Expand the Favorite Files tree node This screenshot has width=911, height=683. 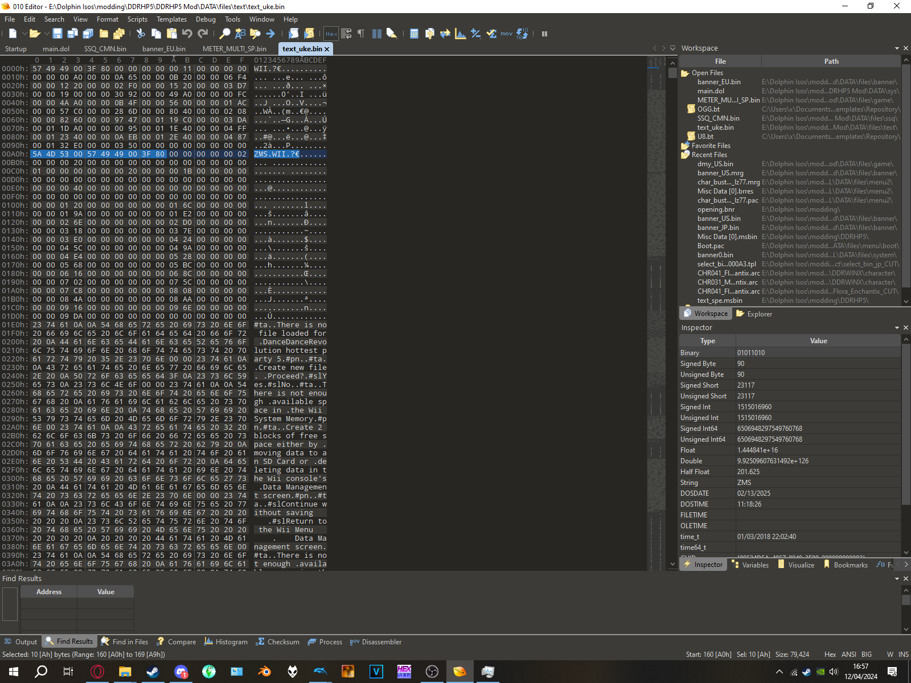click(x=685, y=146)
